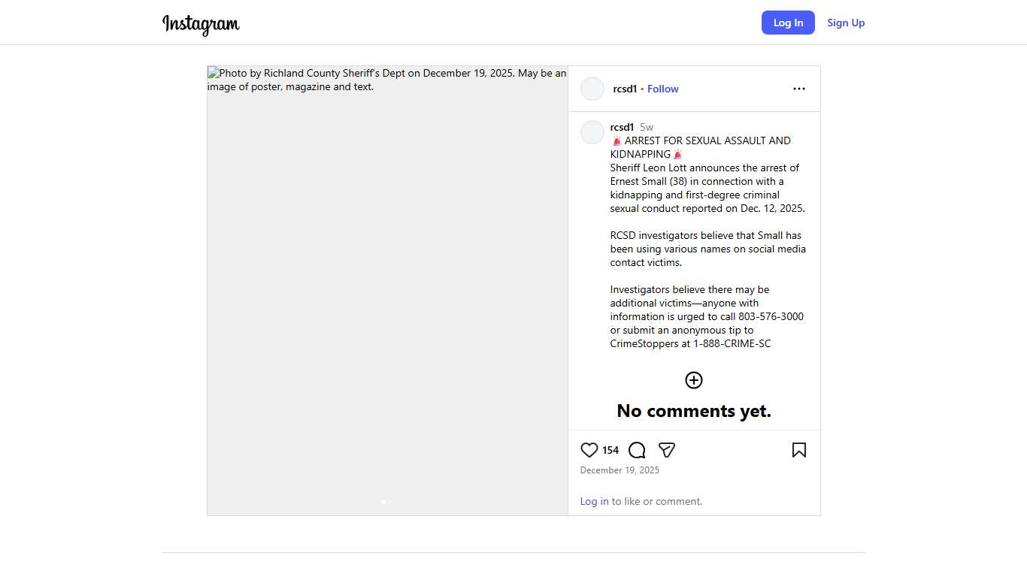Open comments with speech bubble icon
The image size is (1027, 577).
637,450
